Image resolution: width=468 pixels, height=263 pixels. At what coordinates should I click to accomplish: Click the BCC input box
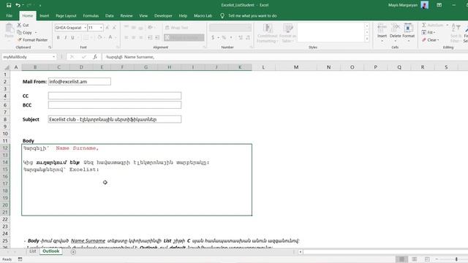point(115,105)
